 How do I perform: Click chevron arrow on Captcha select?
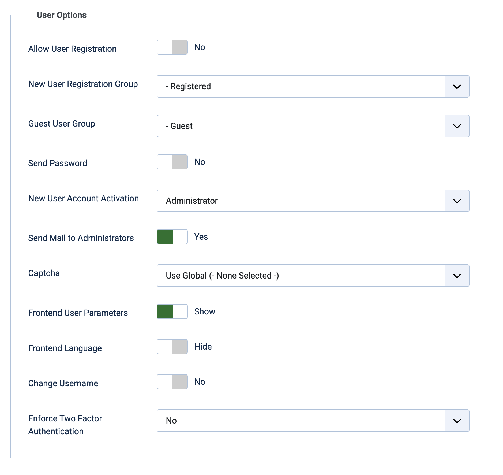[457, 276]
